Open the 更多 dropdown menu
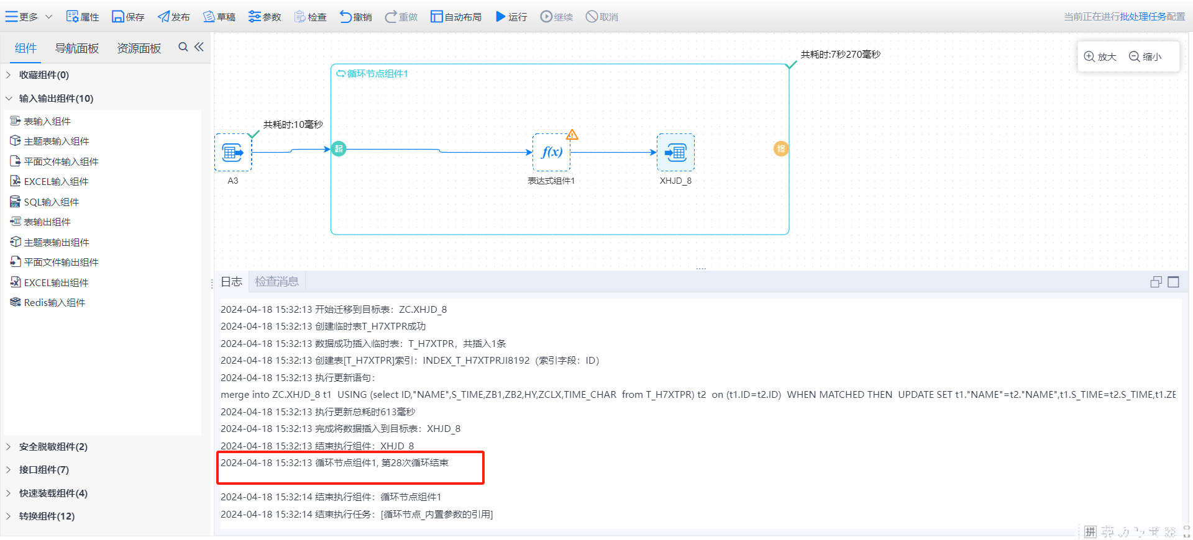1193x540 pixels. click(29, 17)
